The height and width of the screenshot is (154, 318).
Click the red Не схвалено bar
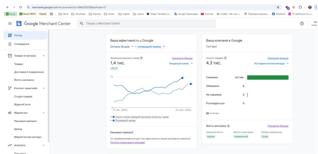point(247,95)
